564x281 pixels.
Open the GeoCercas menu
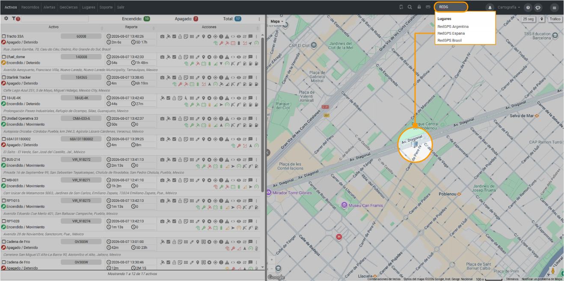68,7
